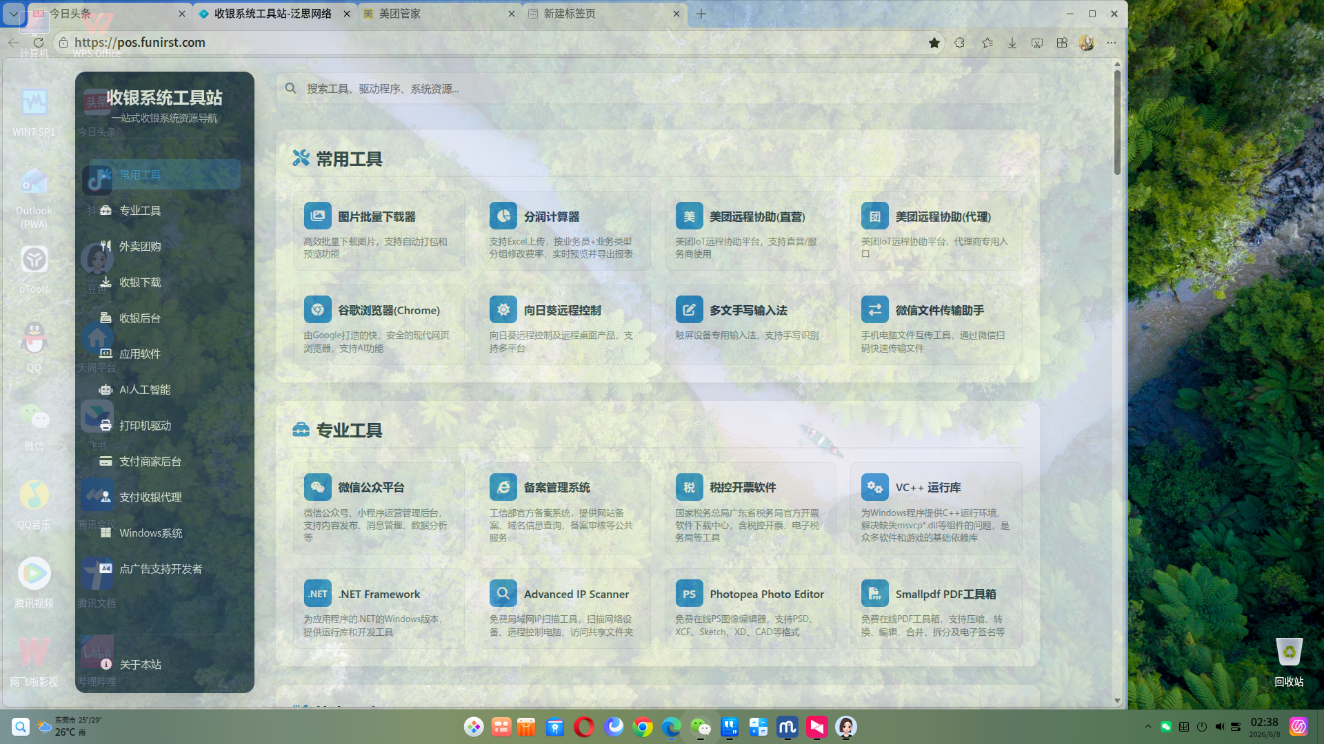The width and height of the screenshot is (1324, 744).
Task: Open 关于本站 at sidebar bottom
Action: (165, 665)
